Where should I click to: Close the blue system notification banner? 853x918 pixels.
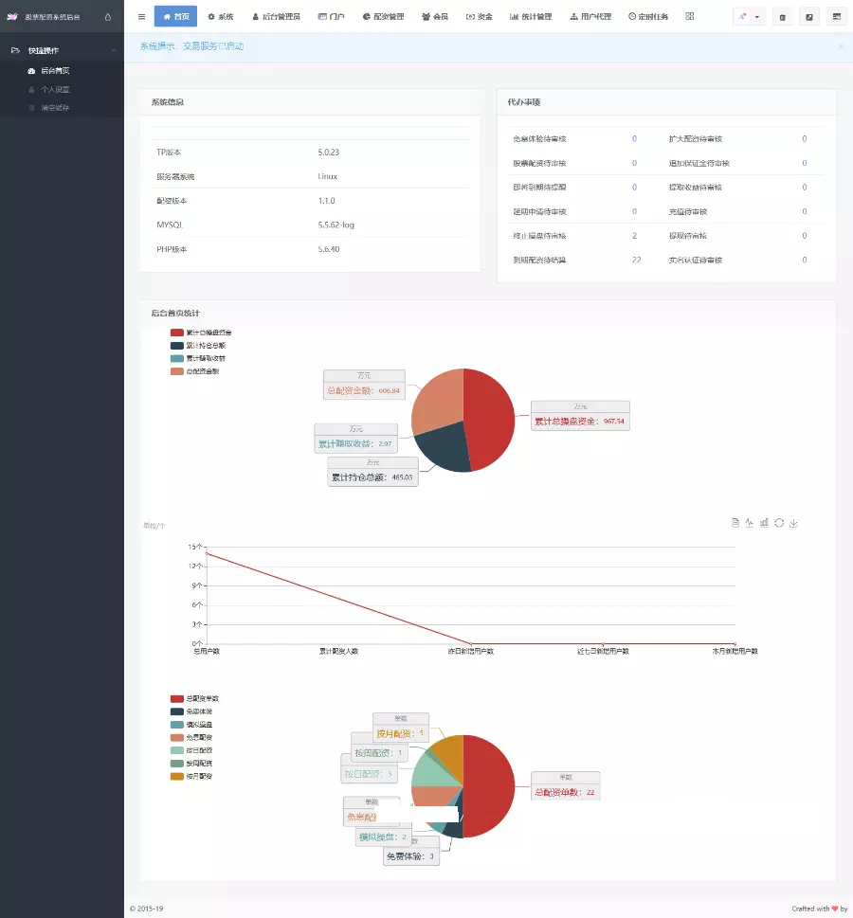pyautogui.click(x=840, y=45)
